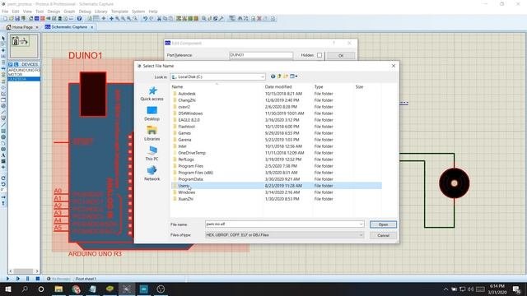Go back to last folder visited
Screen dimensions: 527x296
(x=273, y=76)
